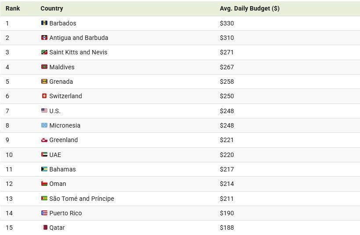Click the UAE flag icon

[x=44, y=154]
